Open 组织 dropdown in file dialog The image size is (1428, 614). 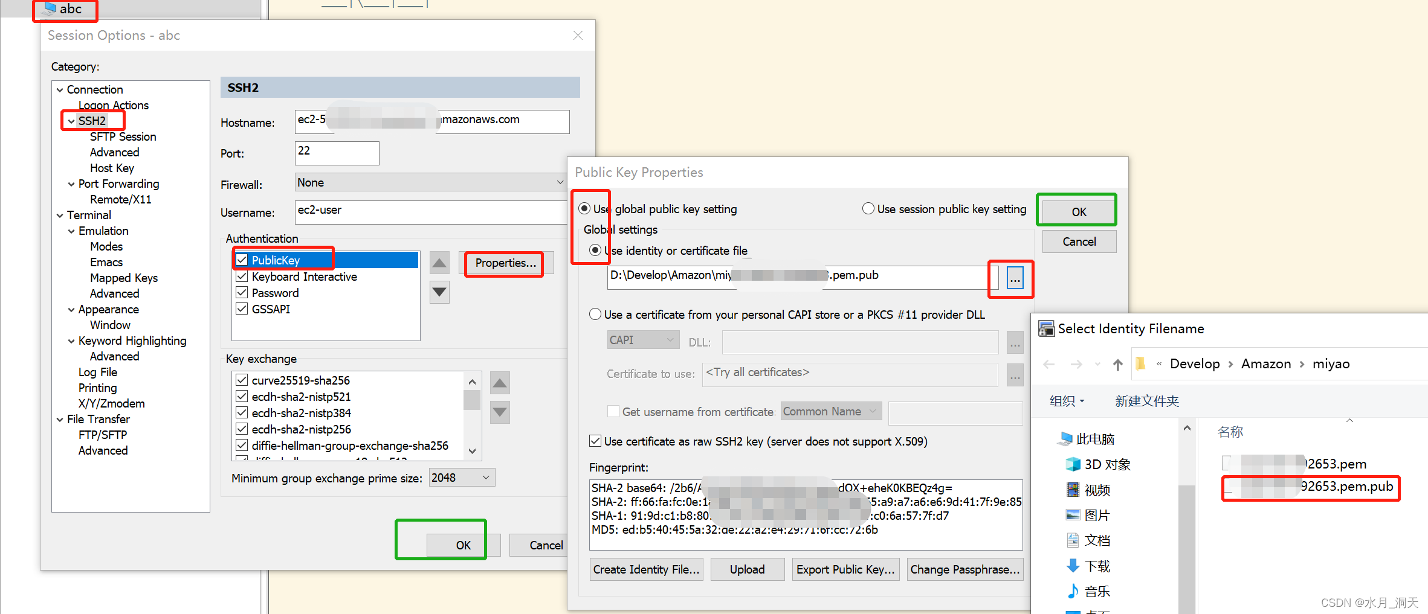pyautogui.click(x=1067, y=401)
